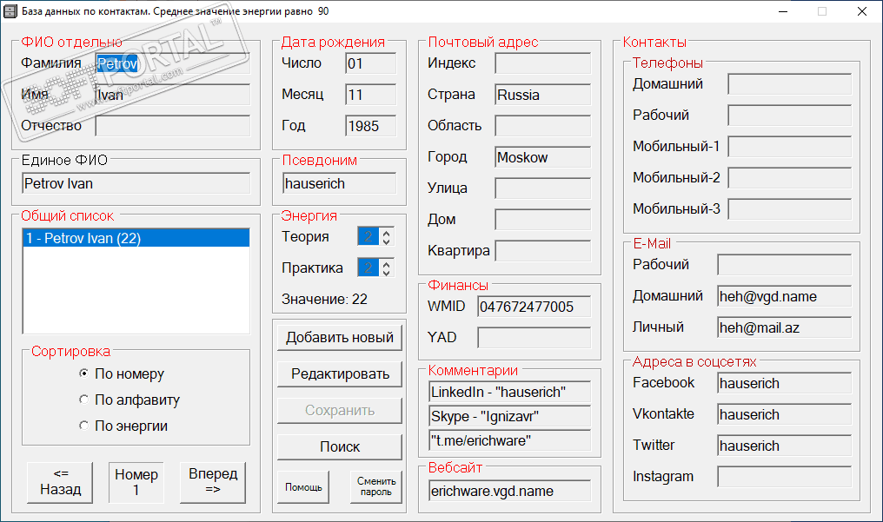Image resolution: width=883 pixels, height=522 pixels.
Task: Click the Рабочий phone field
Action: 789,116
